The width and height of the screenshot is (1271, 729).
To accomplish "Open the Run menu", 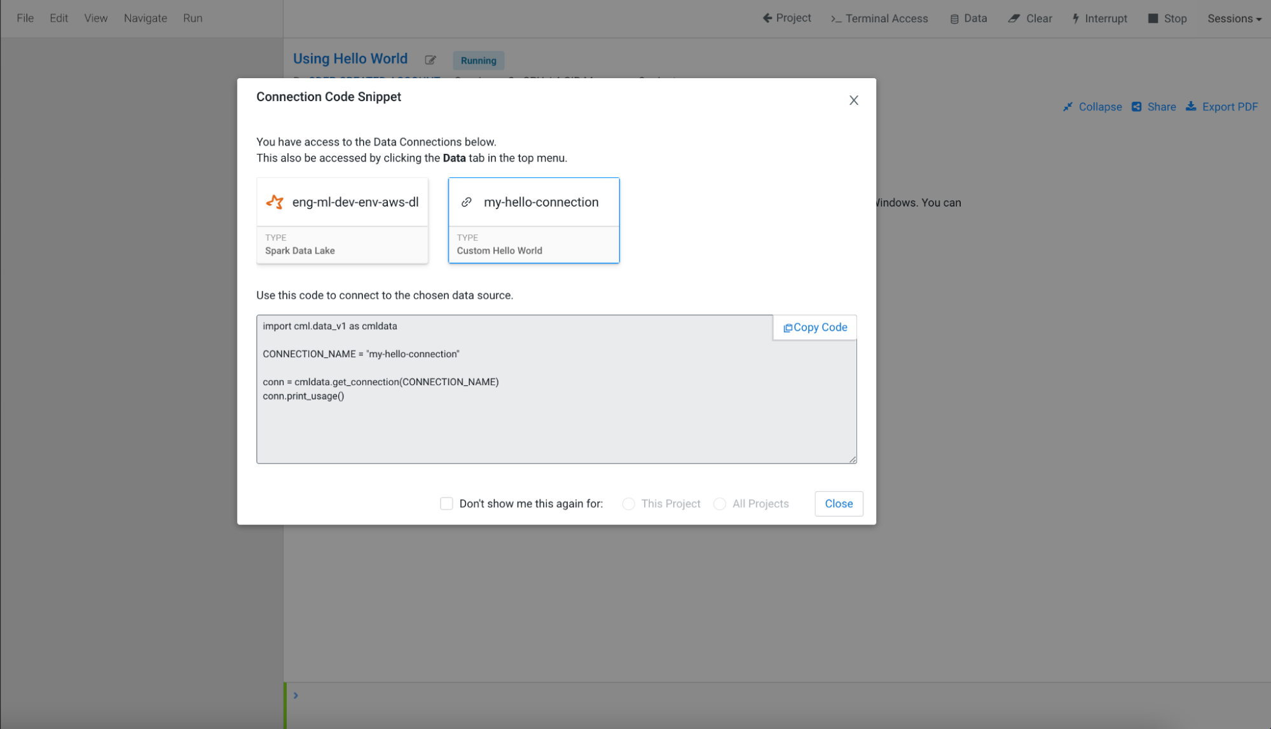I will pyautogui.click(x=193, y=18).
